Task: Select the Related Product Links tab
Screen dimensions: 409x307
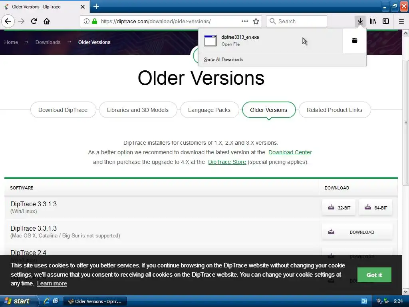Action: point(334,110)
